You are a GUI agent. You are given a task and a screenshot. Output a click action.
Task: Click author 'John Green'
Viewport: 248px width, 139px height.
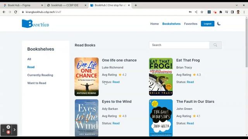[x=184, y=109]
